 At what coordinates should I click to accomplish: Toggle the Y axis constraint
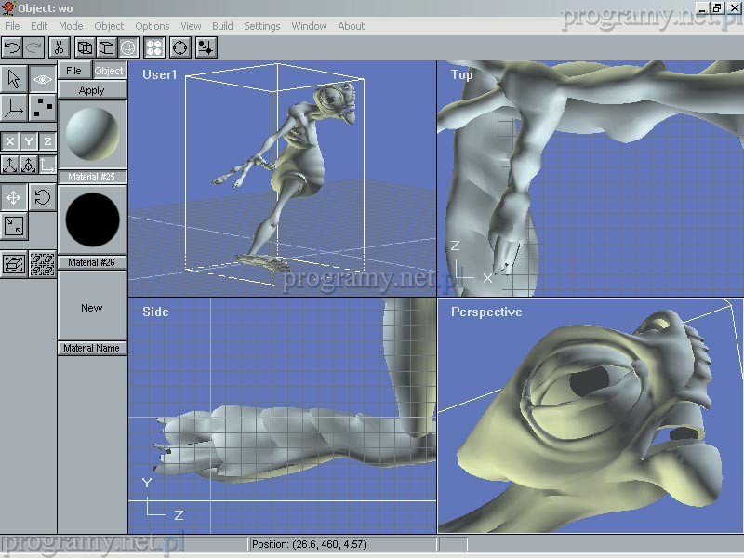pos(29,141)
